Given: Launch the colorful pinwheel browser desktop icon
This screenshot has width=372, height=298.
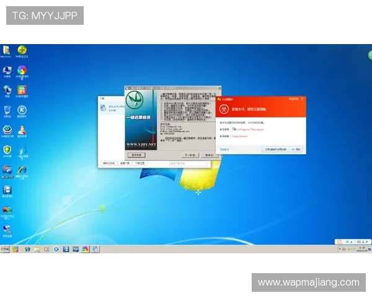Looking at the screenshot, I should 22,70.
